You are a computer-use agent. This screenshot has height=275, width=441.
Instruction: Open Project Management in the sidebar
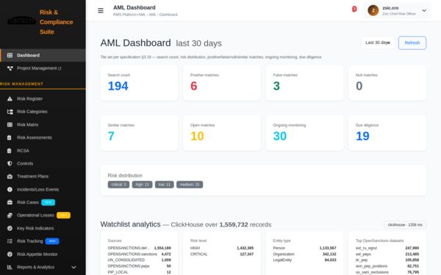pos(43,68)
